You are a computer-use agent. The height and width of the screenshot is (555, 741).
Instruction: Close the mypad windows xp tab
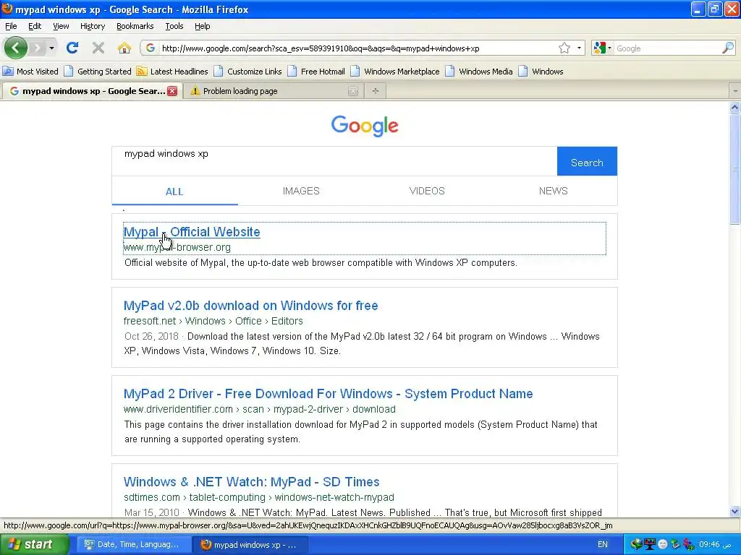(172, 91)
